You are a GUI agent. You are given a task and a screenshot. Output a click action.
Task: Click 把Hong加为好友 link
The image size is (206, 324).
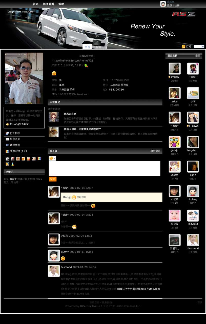click(x=19, y=124)
